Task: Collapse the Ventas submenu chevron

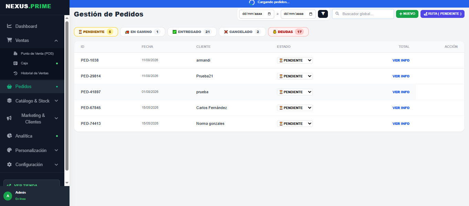Action: 56,41
